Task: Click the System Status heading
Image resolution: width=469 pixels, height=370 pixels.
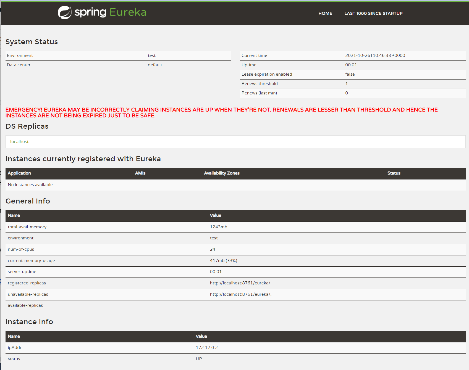Action: (32, 42)
